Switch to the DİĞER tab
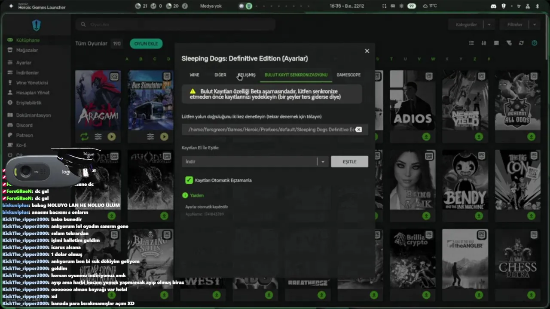 tap(220, 75)
